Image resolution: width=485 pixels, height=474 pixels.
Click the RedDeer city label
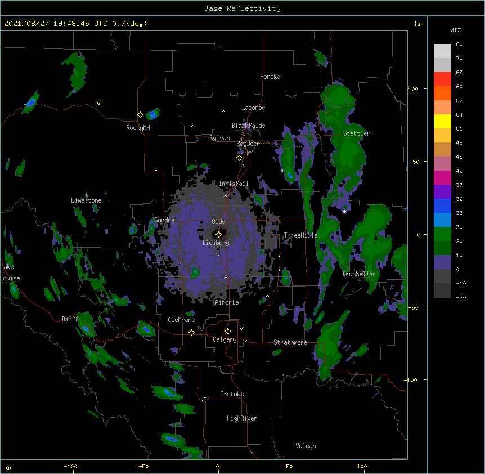pos(248,144)
